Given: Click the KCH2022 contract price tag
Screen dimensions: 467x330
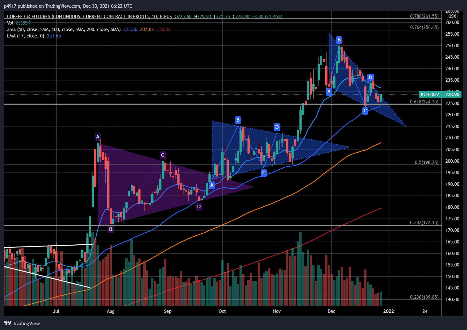Looking at the screenshot, I should coord(429,94).
